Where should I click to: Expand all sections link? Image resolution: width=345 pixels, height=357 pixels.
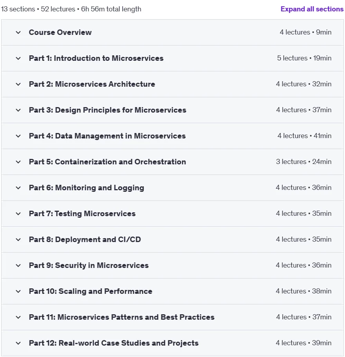[312, 9]
